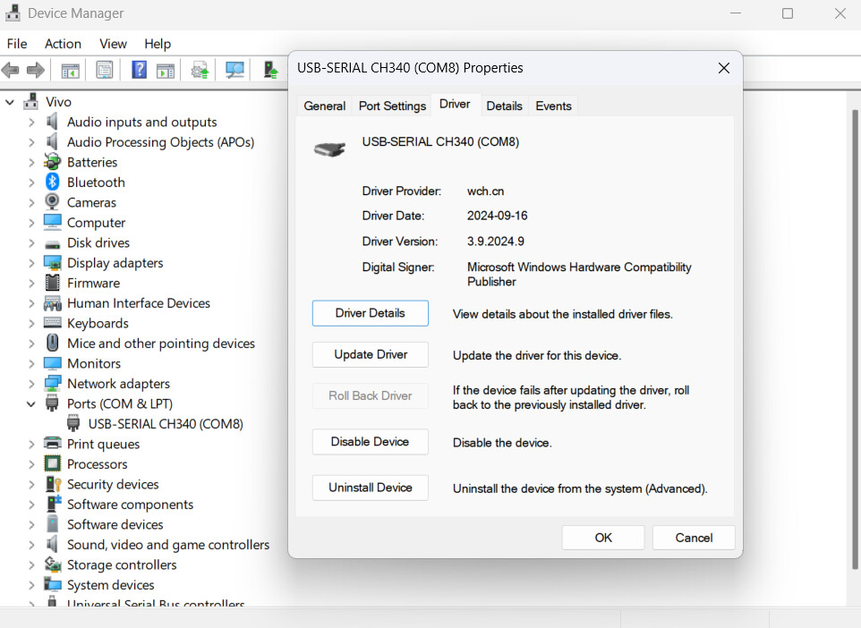Click the Update Driver button

click(x=371, y=354)
